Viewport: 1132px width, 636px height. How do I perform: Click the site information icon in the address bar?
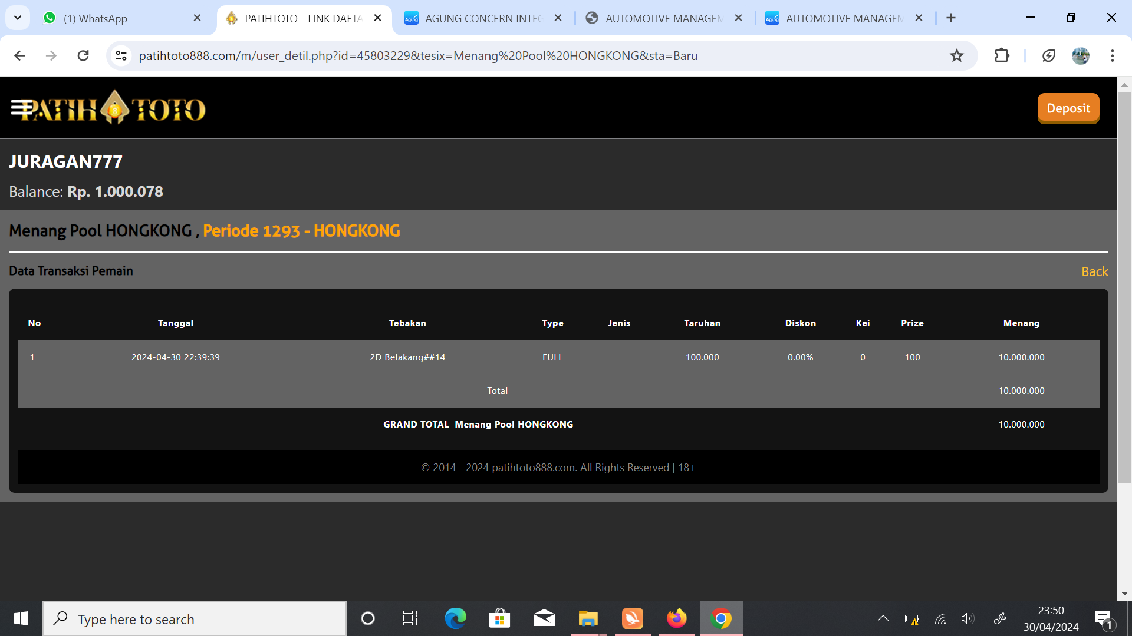click(121, 56)
